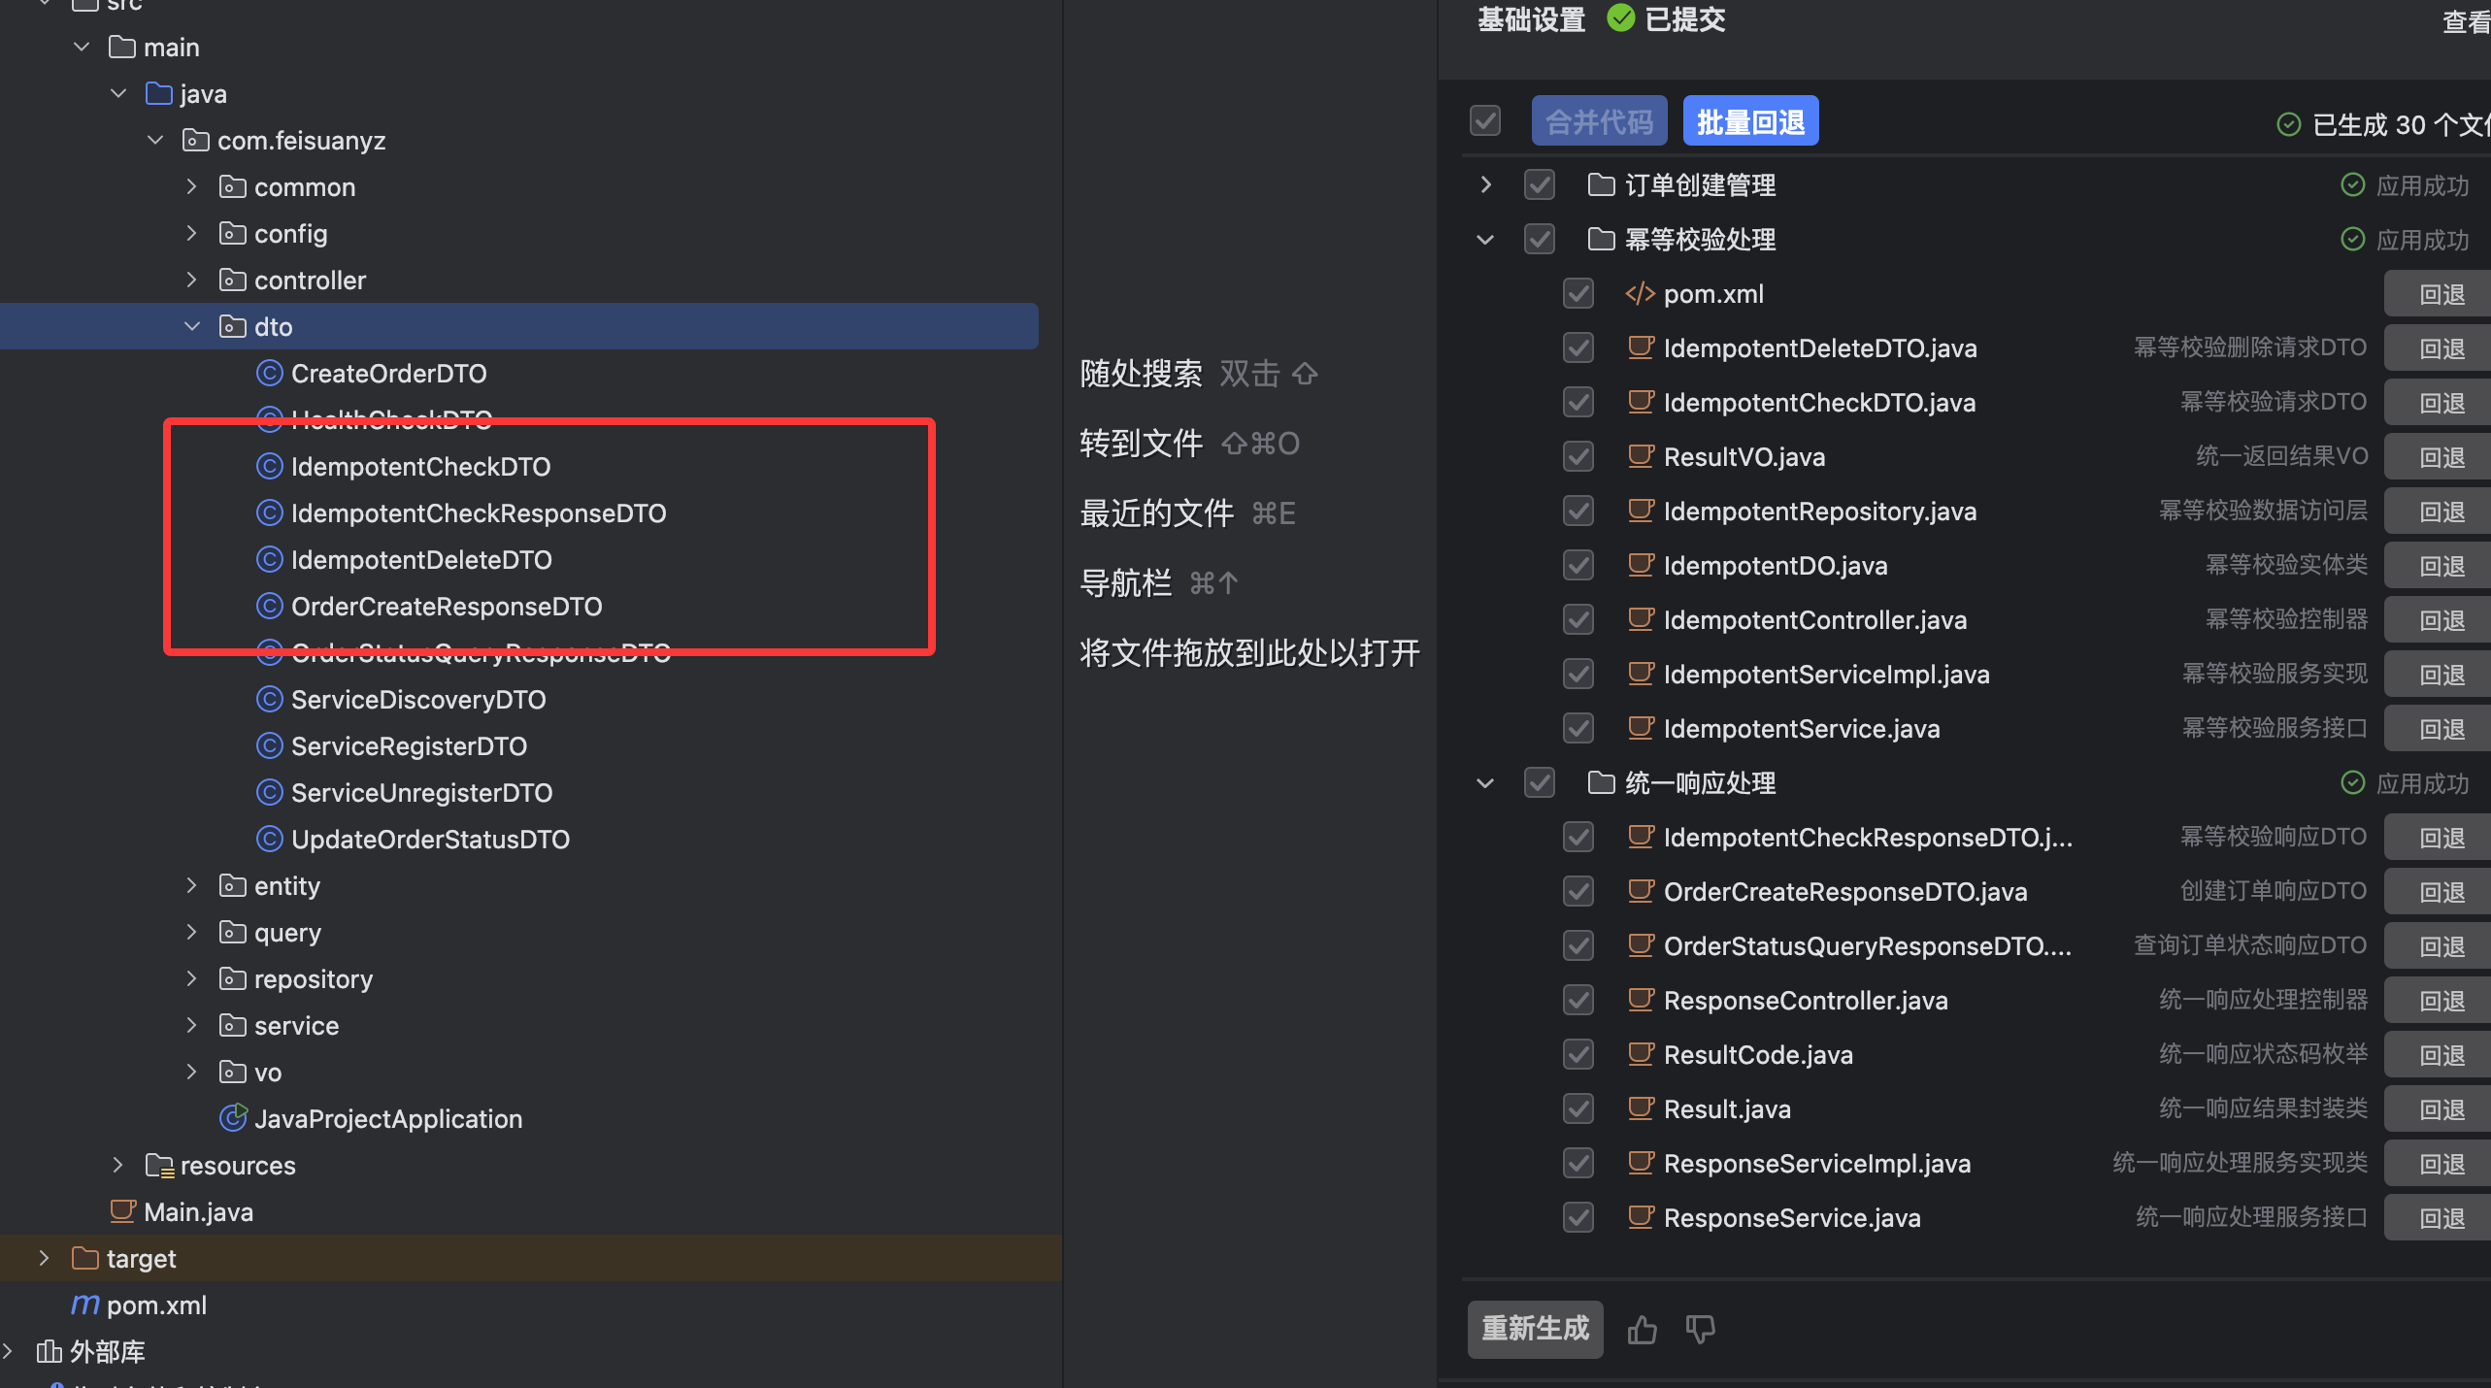Screen dimensions: 2491x1388
Task: Click the 重新生成 button
Action: click(1535, 1329)
